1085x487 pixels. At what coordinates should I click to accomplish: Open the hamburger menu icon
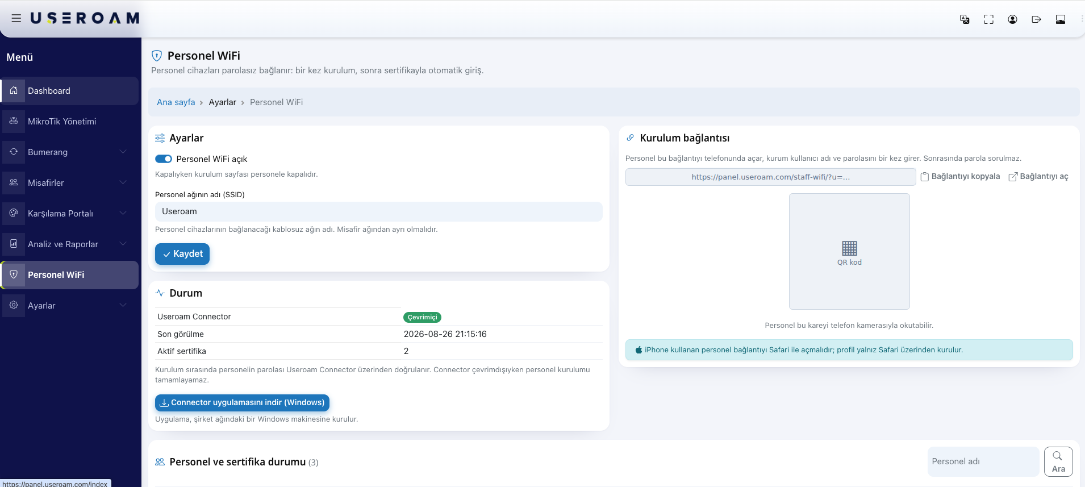[16, 18]
